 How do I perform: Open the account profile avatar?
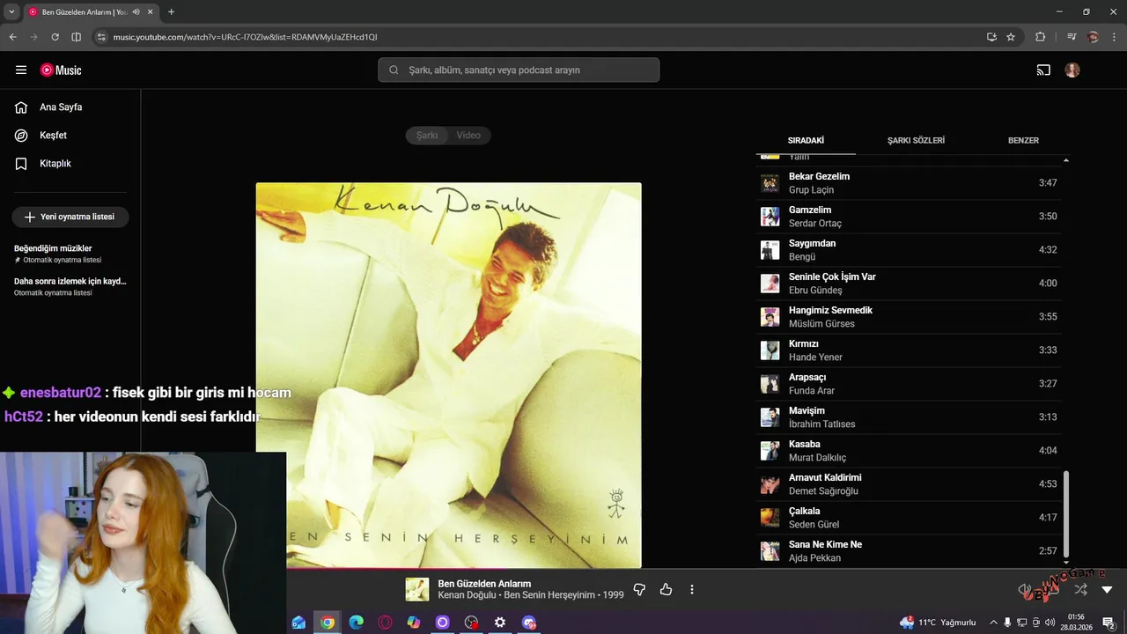pyautogui.click(x=1072, y=70)
